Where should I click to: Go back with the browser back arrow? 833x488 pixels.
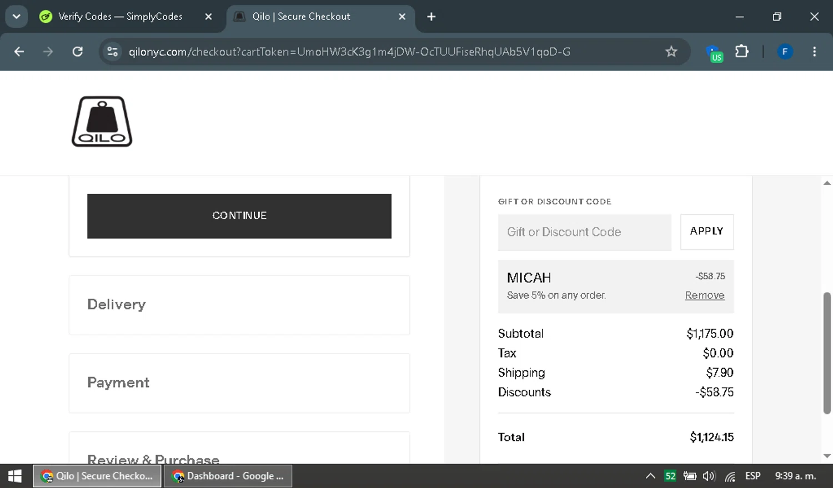click(19, 52)
